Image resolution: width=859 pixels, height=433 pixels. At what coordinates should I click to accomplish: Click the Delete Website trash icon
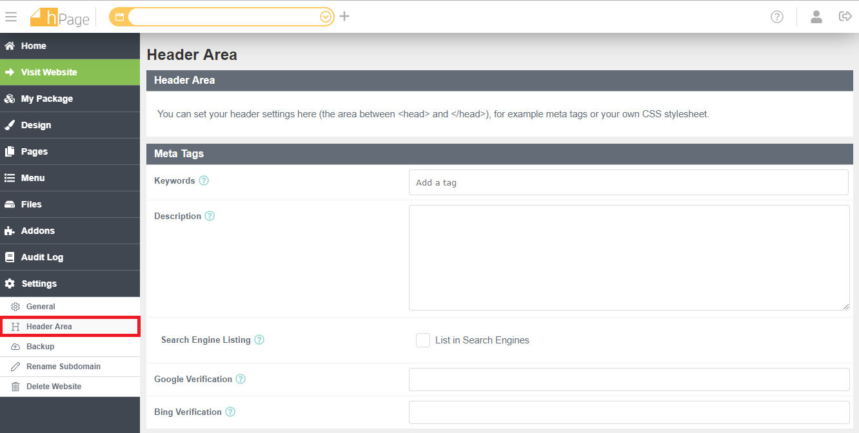16,387
